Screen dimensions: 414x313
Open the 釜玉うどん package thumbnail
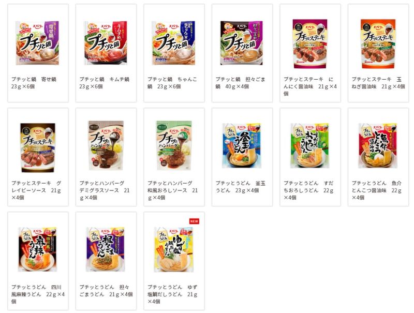(242, 146)
